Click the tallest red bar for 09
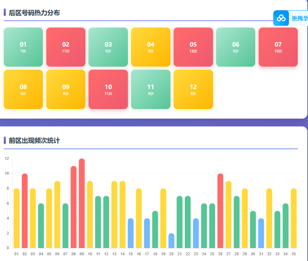 (82, 204)
